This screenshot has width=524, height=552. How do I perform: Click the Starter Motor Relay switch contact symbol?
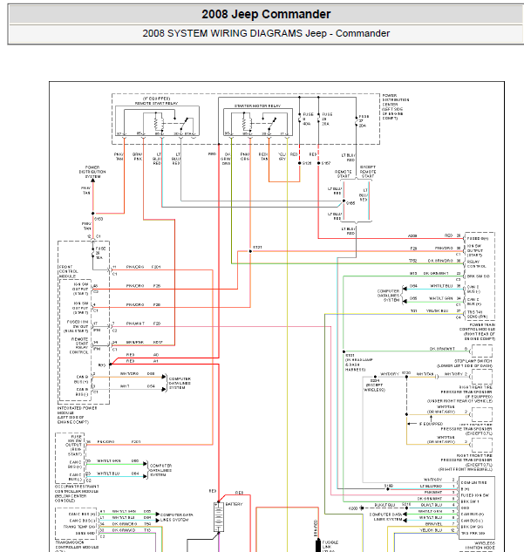point(270,123)
